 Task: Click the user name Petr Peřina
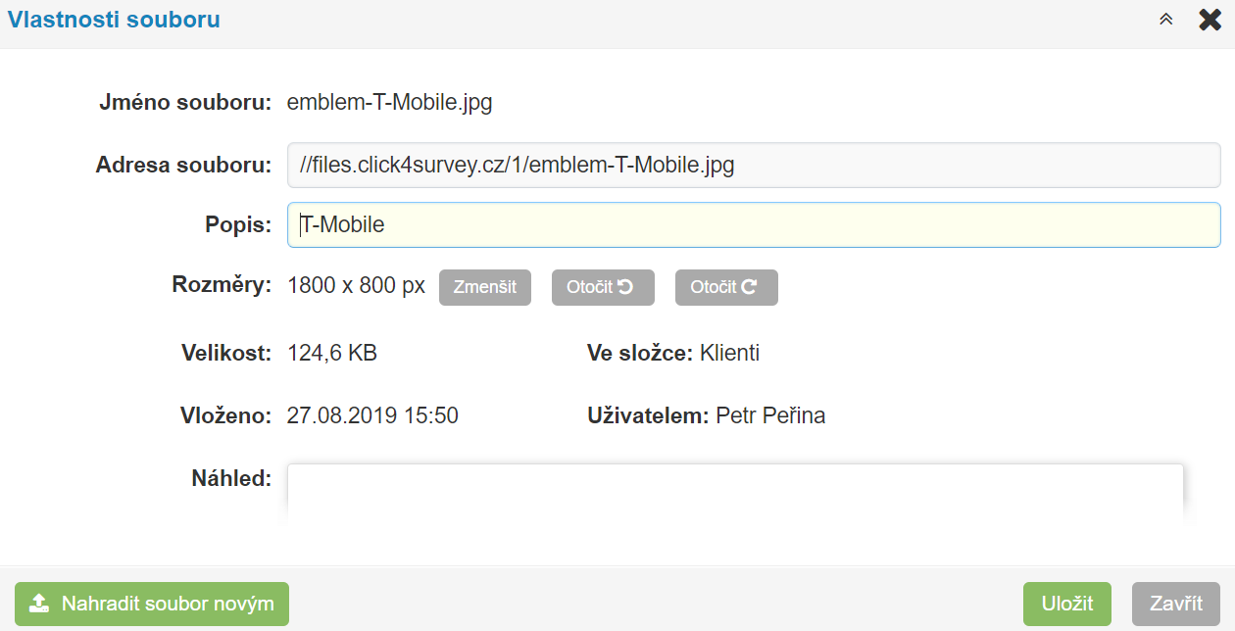pos(770,415)
